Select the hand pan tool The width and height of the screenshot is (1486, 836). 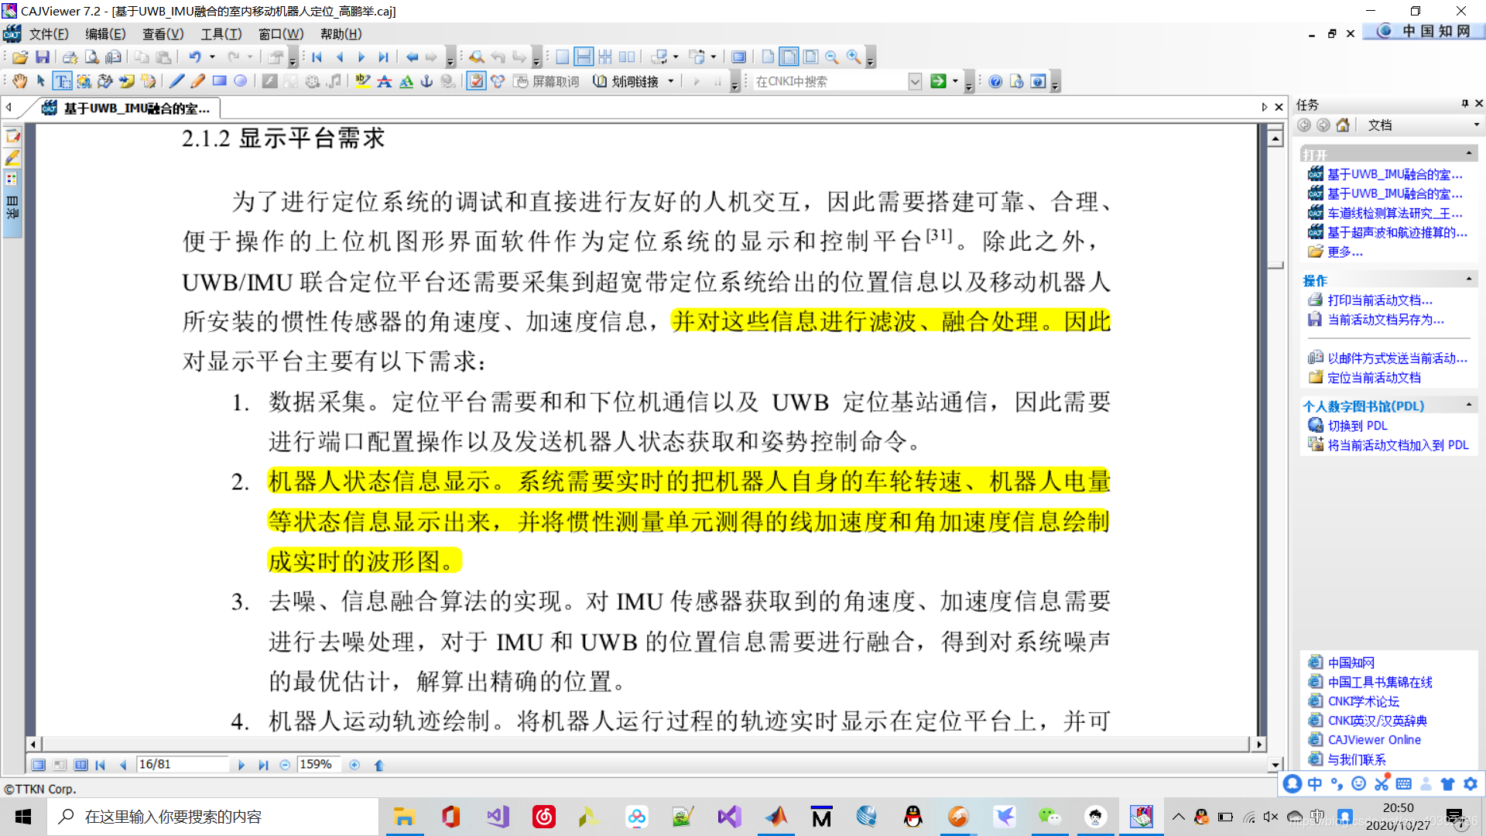click(20, 81)
